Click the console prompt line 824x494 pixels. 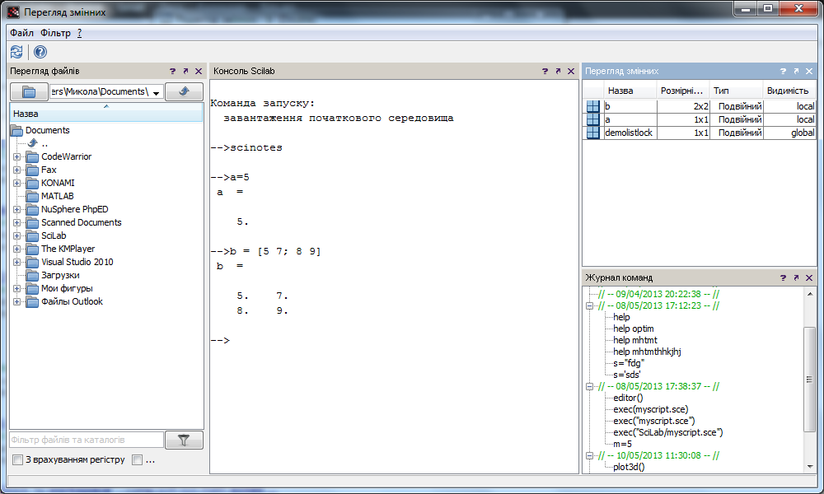[394, 340]
